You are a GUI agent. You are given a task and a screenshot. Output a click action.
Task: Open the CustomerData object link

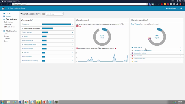click(x=28, y=57)
